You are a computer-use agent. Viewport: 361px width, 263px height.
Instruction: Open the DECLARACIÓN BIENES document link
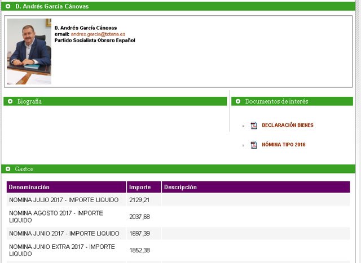click(x=287, y=125)
